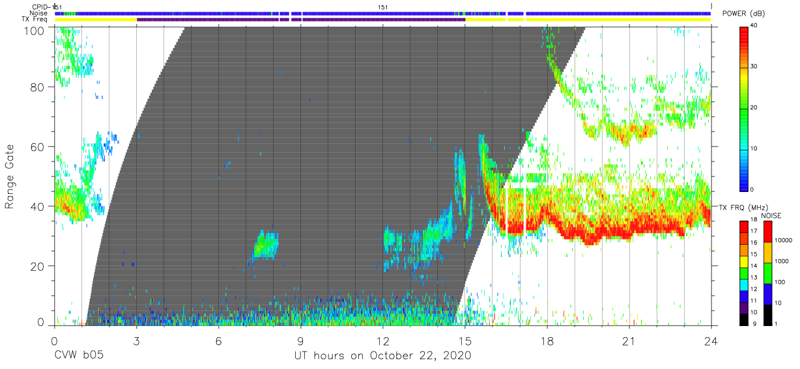Click the 1000 label on NOISE legend
This screenshot has height=369, width=800.
783,262
